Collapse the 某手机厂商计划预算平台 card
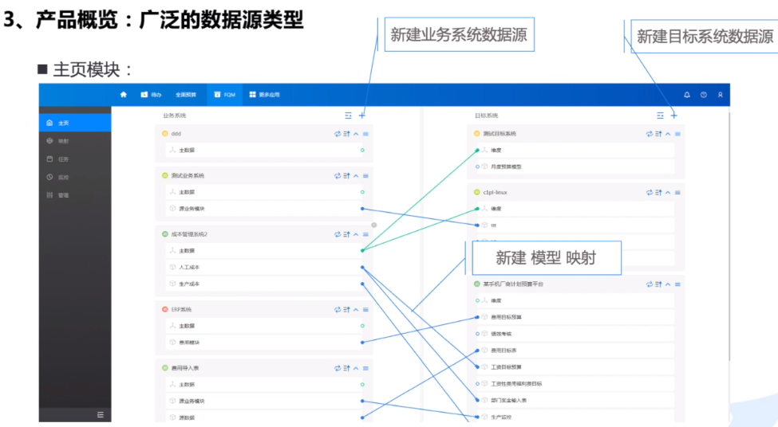 pyautogui.click(x=668, y=284)
